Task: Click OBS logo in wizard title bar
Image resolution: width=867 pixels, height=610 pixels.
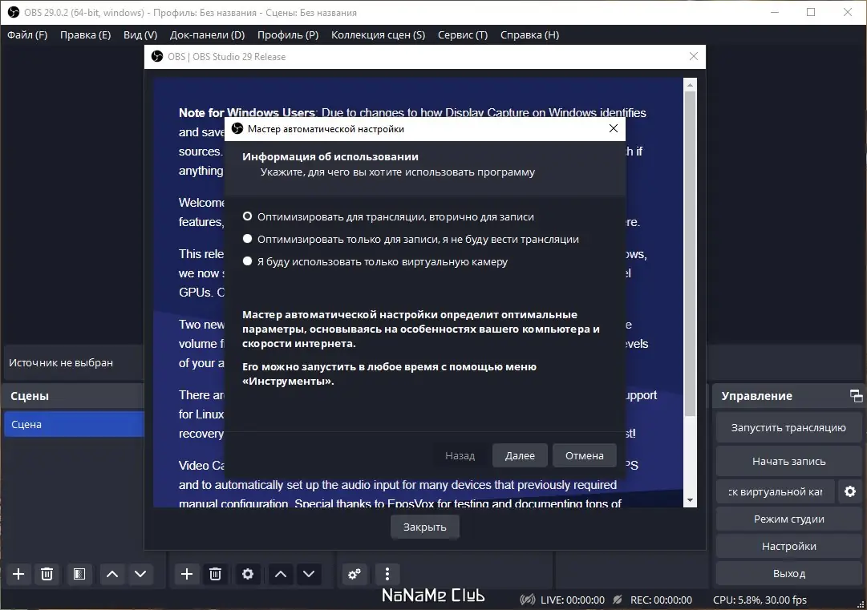Action: pos(237,129)
